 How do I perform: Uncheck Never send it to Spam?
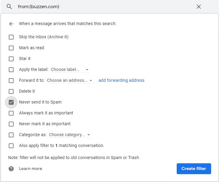coord(11,102)
